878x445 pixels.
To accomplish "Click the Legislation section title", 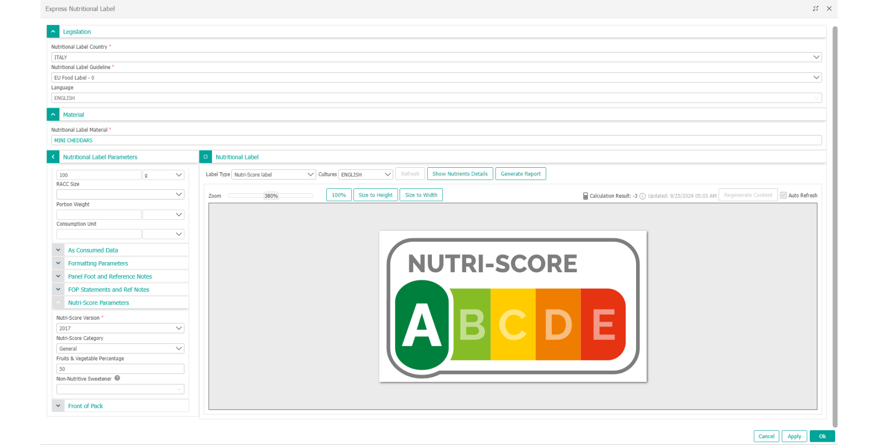I will tap(77, 32).
